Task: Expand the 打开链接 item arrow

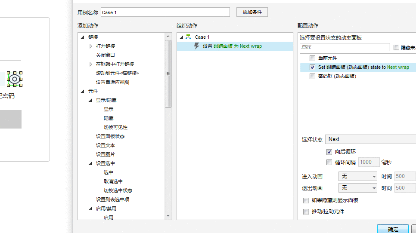Action: pos(91,46)
